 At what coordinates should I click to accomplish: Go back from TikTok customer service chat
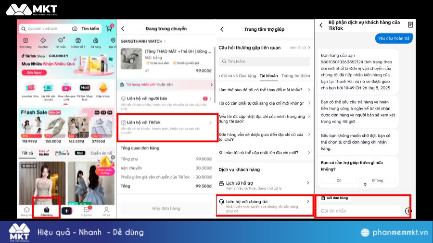click(x=321, y=25)
